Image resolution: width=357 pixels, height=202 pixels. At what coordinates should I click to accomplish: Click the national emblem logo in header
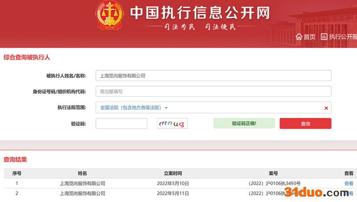click(109, 16)
